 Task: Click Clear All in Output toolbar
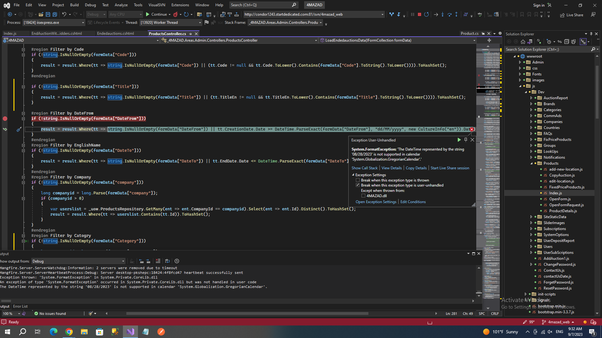158,261
